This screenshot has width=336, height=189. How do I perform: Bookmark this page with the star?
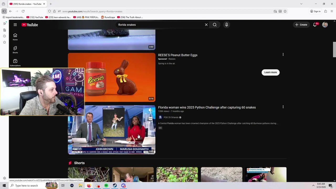tap(285, 11)
